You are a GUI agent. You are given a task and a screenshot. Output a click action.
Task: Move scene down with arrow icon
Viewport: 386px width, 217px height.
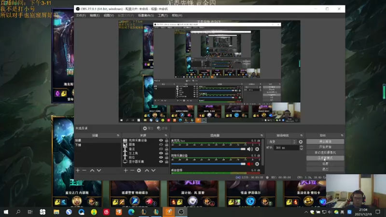pos(99,170)
